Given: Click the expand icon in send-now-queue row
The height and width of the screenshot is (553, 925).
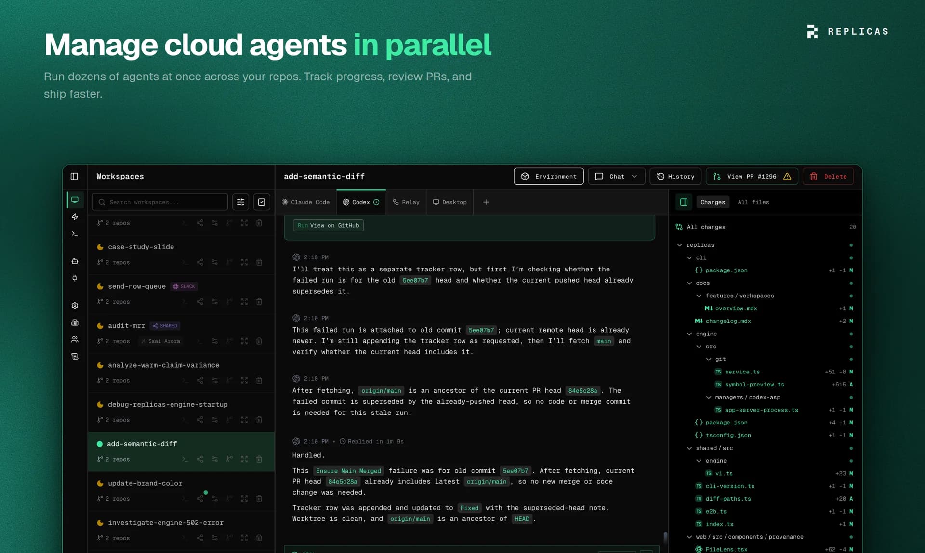Looking at the screenshot, I should [244, 302].
